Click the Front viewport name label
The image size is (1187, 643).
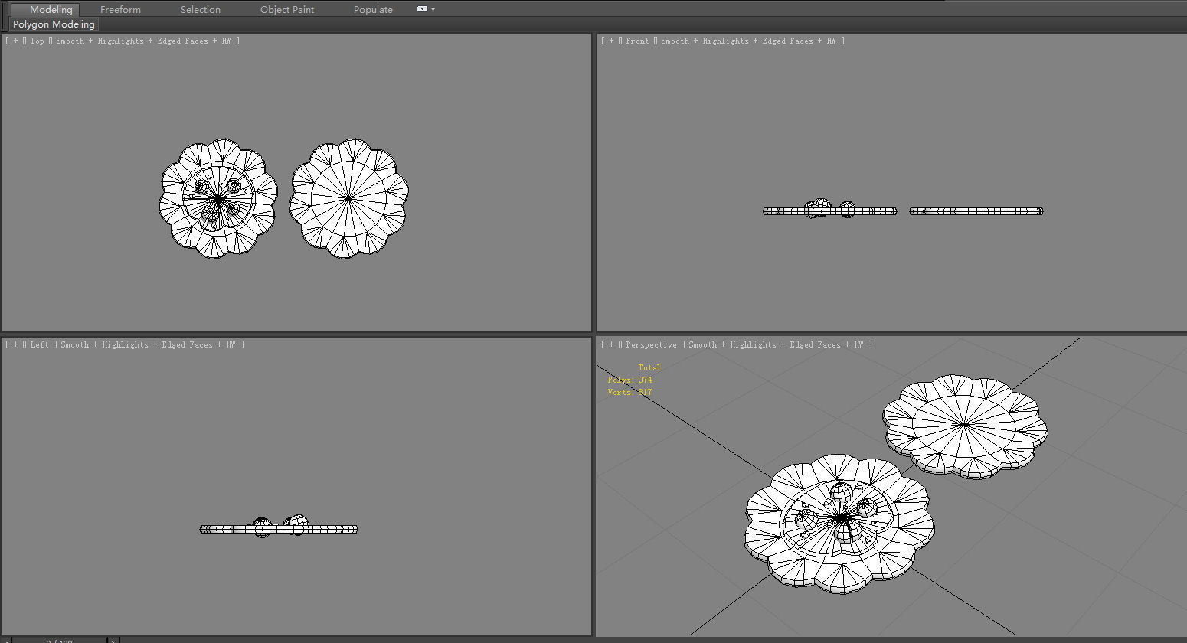pyautogui.click(x=637, y=41)
